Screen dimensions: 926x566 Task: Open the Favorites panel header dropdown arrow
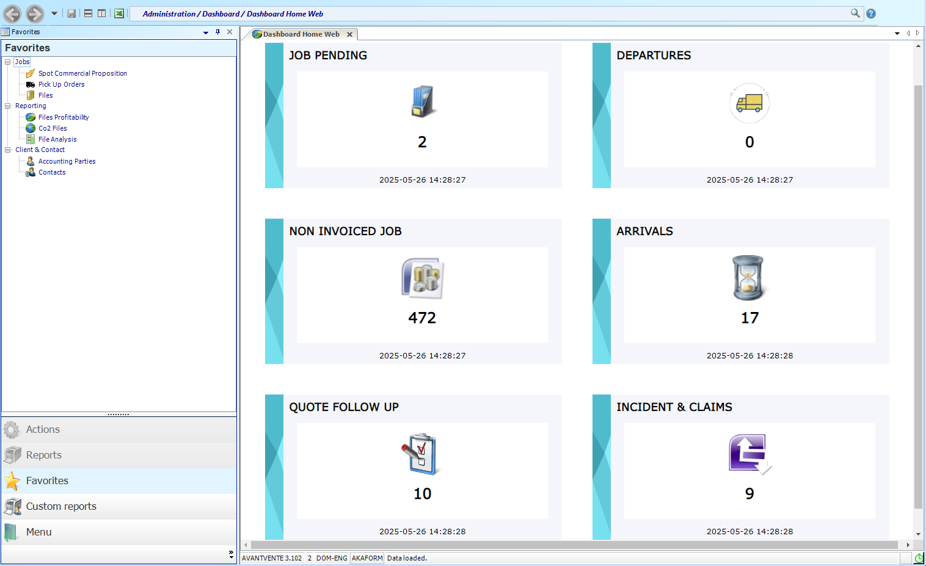(x=206, y=32)
